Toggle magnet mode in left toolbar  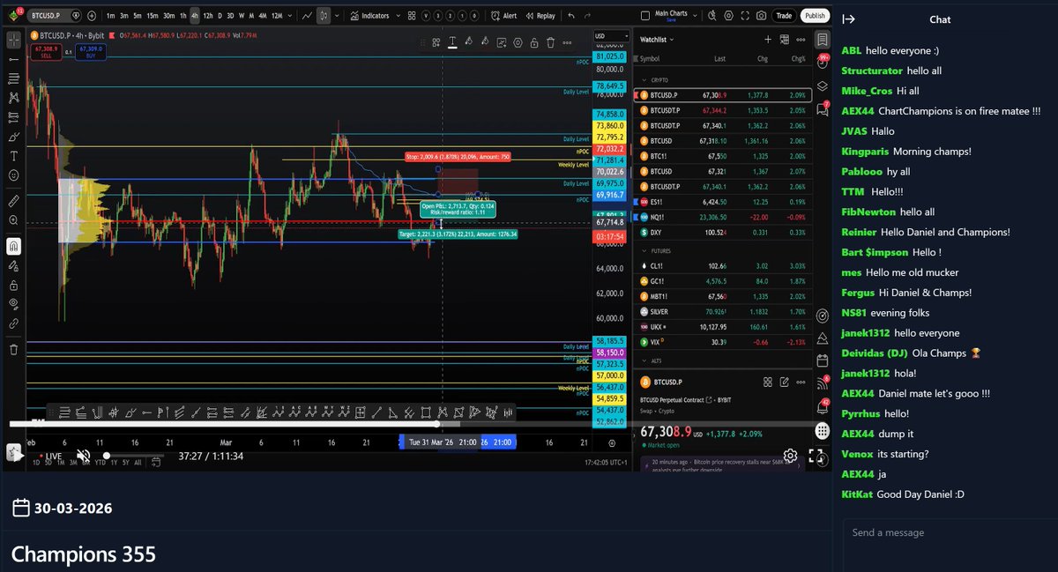[x=14, y=246]
